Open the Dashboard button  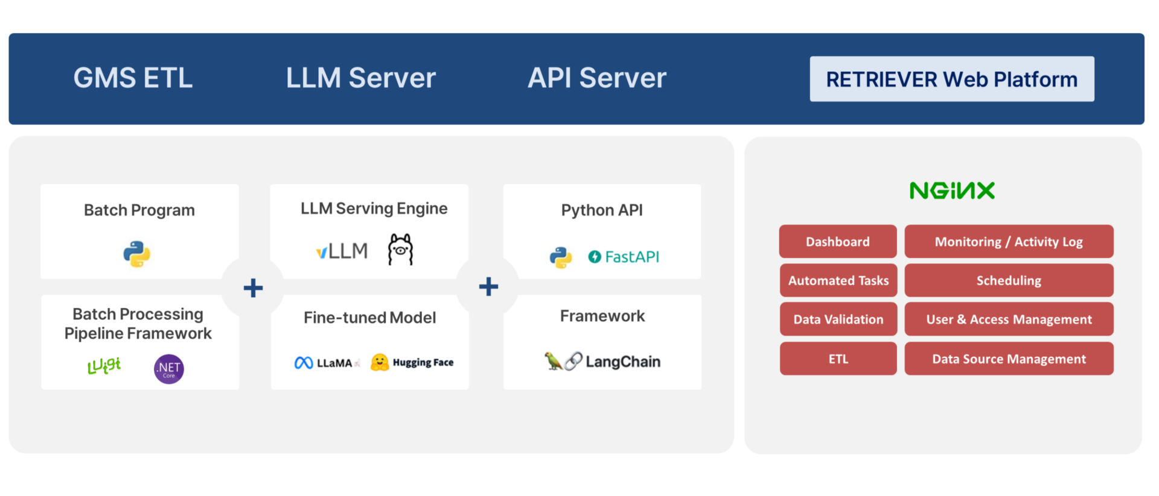[838, 242]
